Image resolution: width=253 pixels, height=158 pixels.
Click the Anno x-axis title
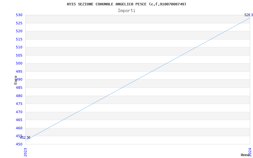[245, 155]
